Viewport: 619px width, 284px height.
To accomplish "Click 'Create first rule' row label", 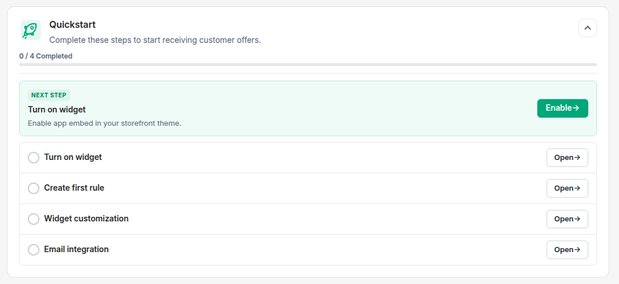I will 74,188.
